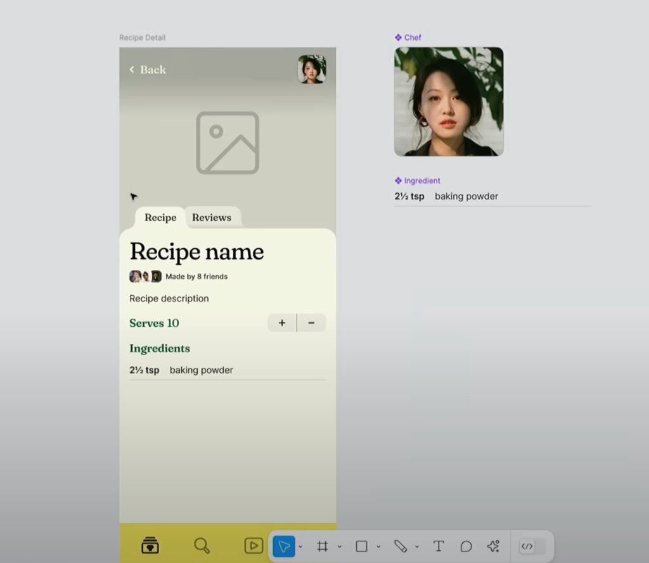Expand Frame tool options arrow
This screenshot has height=563, width=649.
click(340, 547)
